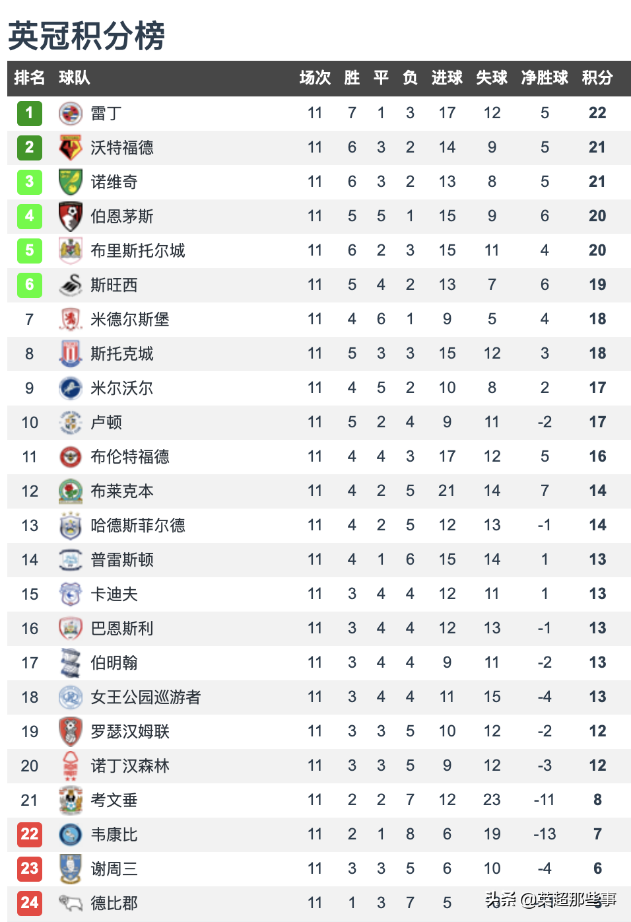Viewport: 631px width, 922px height.
Task: Click the Nottingham Forest (诺丁汉森林) crest
Action: point(70,766)
